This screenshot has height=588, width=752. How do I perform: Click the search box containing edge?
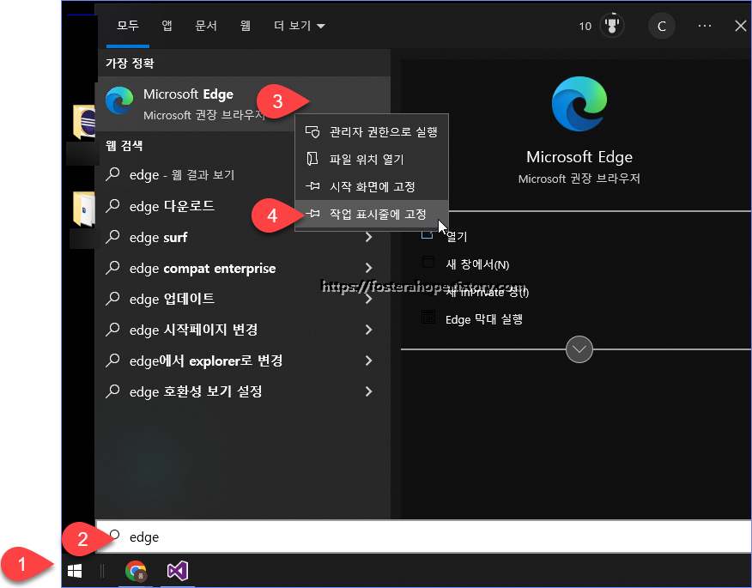tap(423, 536)
